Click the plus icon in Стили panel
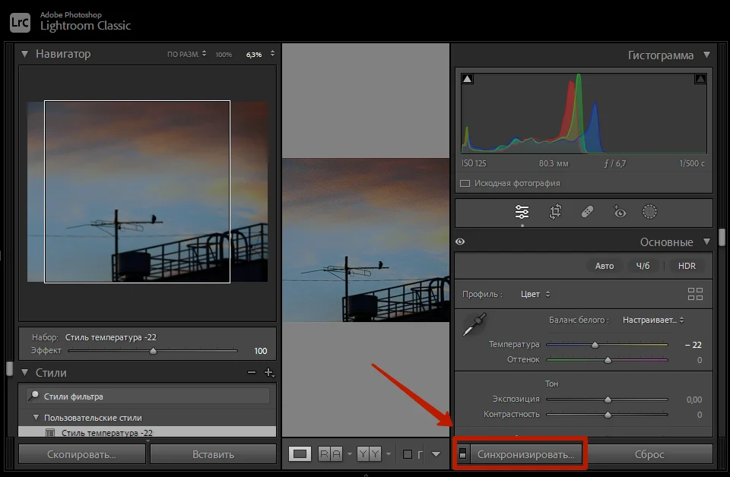Screen dimensions: 730x477 (268, 373)
